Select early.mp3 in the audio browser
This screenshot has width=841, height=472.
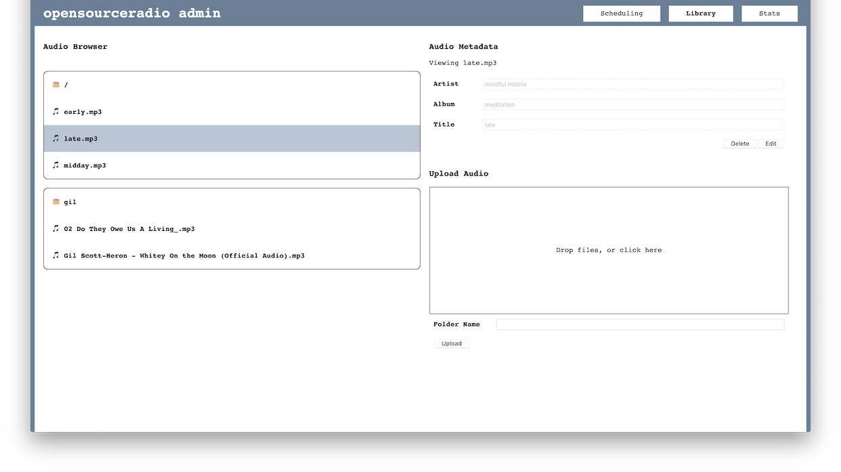(x=232, y=112)
